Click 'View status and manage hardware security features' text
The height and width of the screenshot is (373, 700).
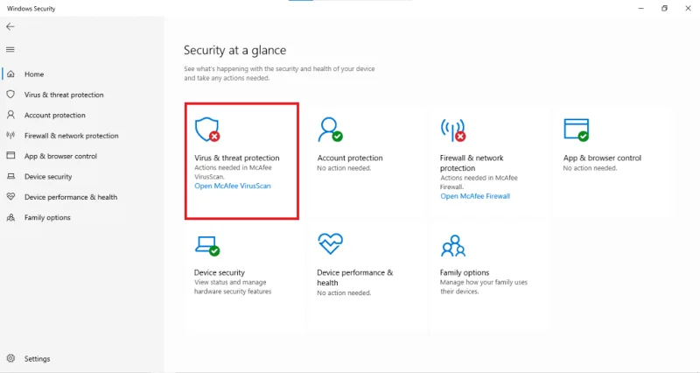(x=233, y=287)
